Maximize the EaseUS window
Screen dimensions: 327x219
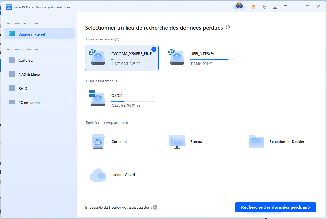pos(307,7)
